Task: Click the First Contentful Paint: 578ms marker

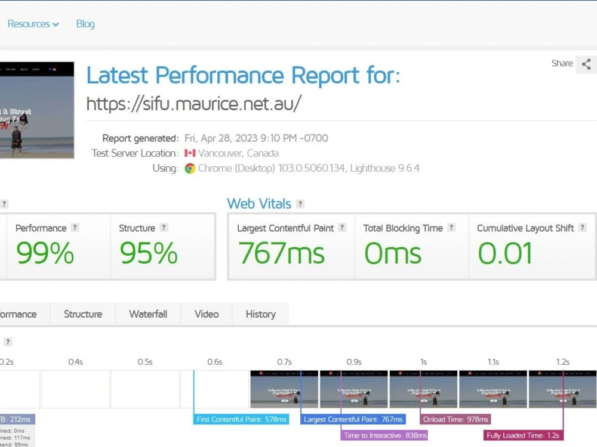Action: [241, 419]
